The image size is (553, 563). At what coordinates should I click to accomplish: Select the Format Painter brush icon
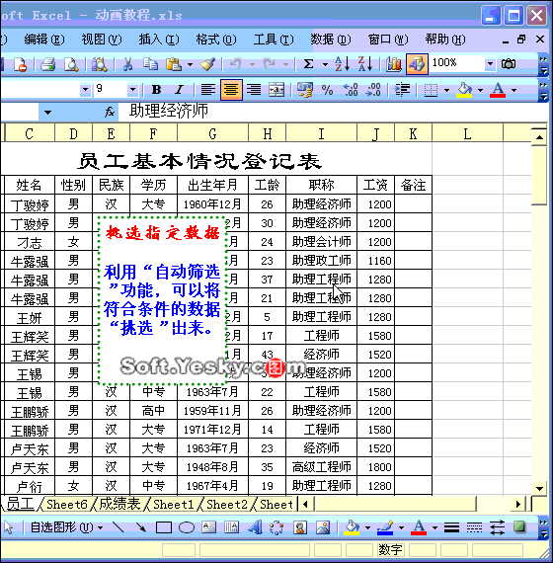[207, 64]
